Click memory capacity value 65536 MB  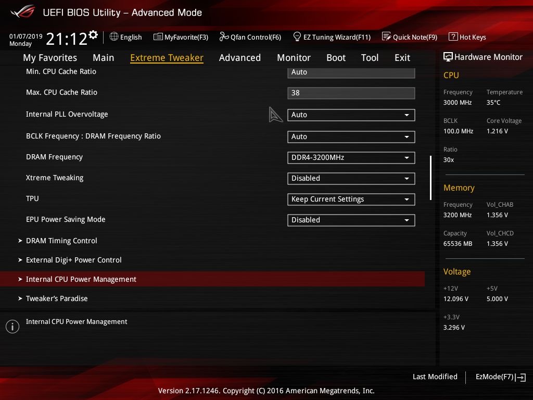458,244
